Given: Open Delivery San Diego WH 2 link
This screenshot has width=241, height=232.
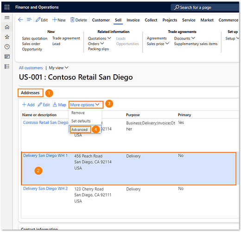Looking at the screenshot, I should pyautogui.click(x=45, y=188).
